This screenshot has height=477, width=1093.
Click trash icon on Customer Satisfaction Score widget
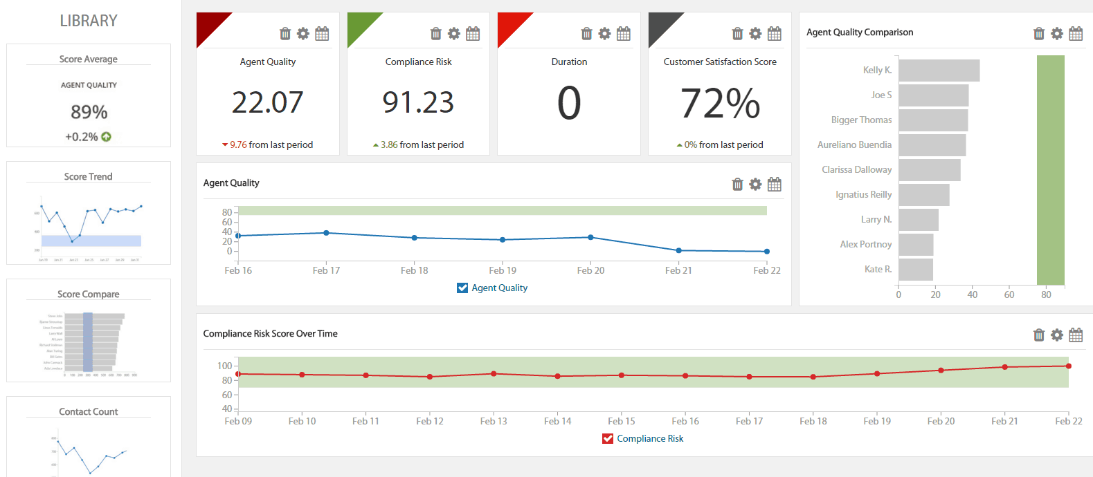737,34
